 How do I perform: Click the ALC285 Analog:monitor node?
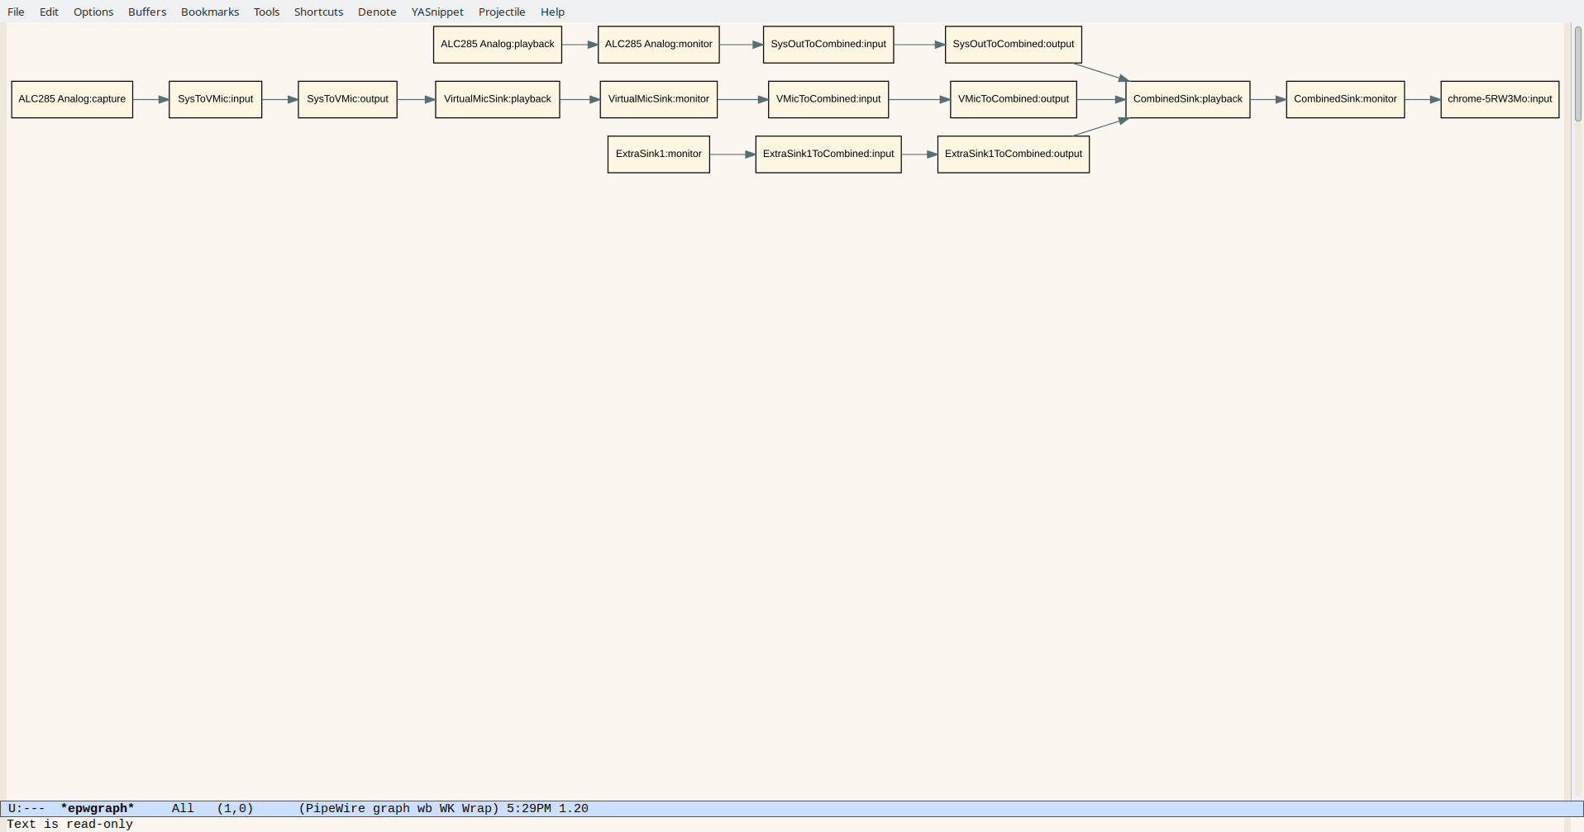coord(658,45)
